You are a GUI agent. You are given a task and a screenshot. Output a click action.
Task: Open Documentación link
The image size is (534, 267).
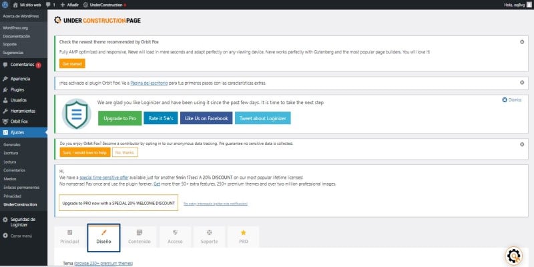16,36
